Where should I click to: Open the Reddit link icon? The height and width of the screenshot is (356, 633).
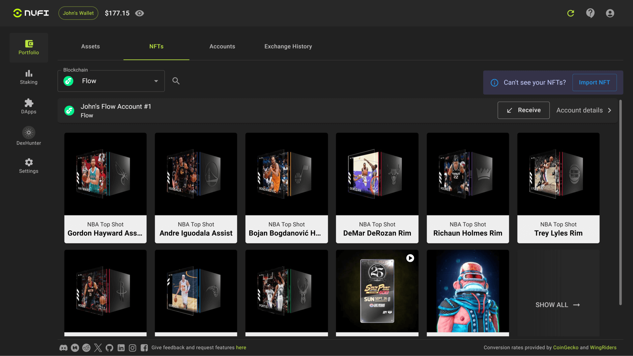tap(86, 348)
